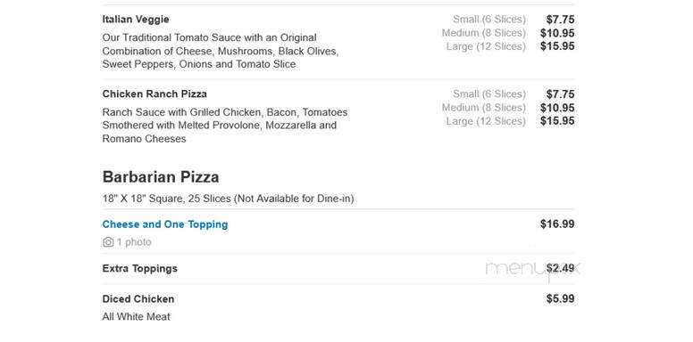693x342 pixels.
Task: Select the Chicken Ranch Pizza title
Action: [x=154, y=94]
